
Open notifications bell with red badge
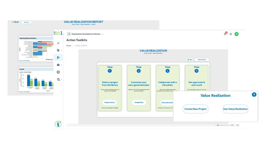point(225,34)
